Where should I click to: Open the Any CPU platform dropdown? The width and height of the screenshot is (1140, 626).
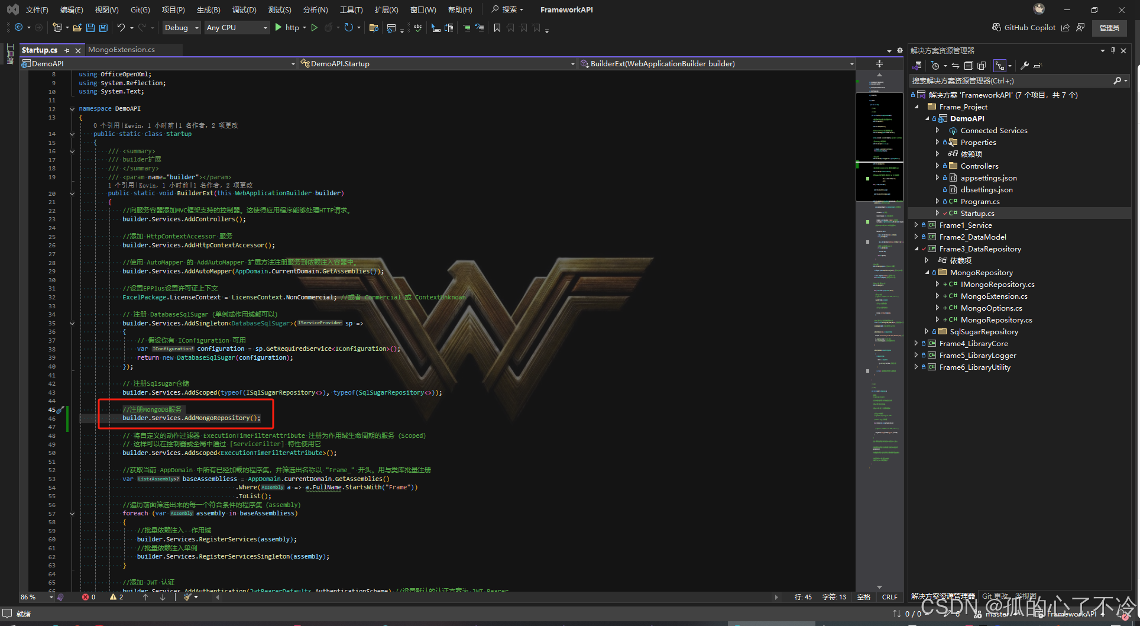tap(237, 27)
